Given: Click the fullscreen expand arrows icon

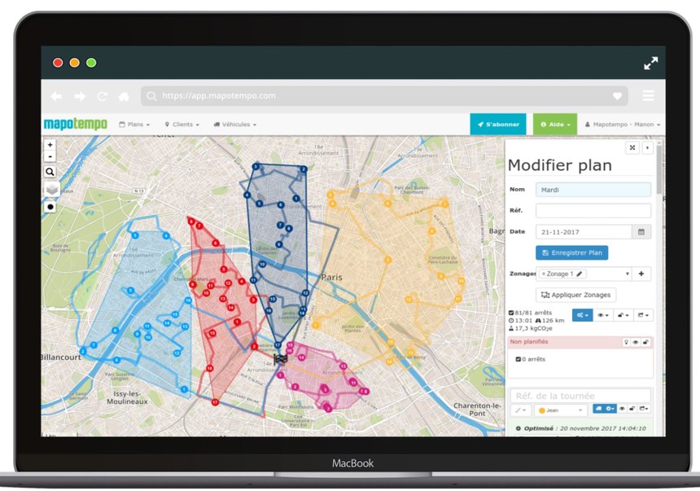Looking at the screenshot, I should pos(651,63).
